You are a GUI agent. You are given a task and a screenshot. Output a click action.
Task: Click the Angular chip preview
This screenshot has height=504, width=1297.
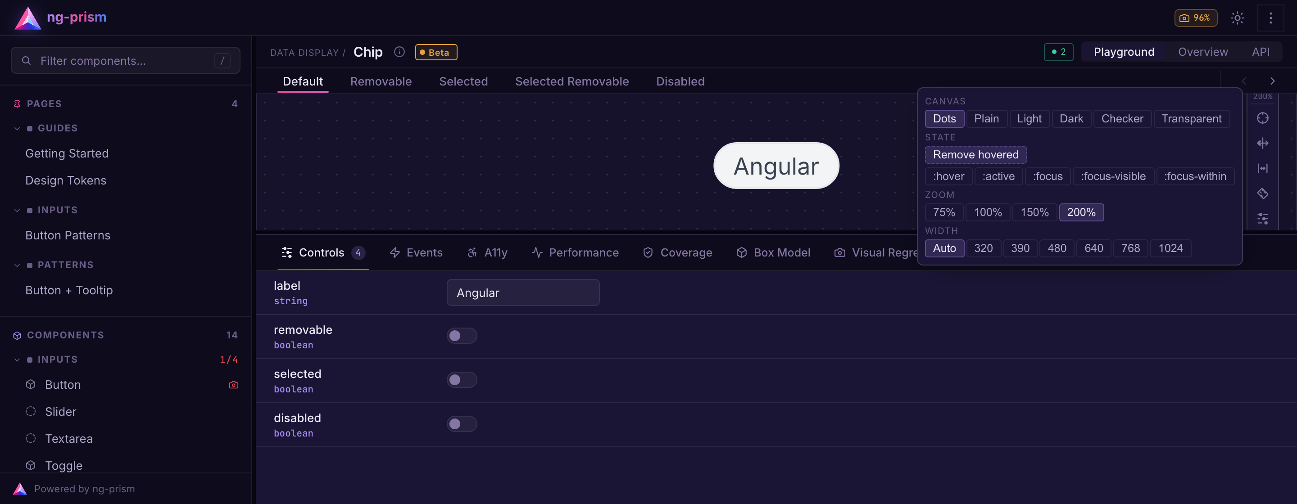coord(776,166)
